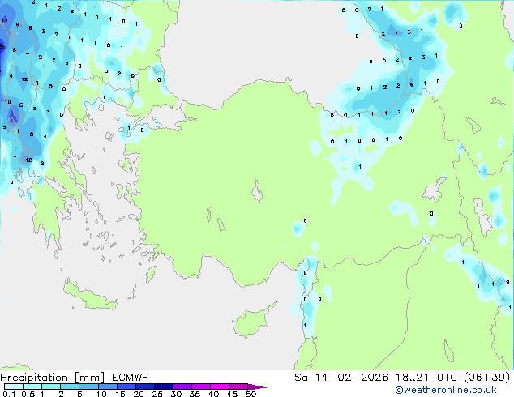This screenshot has height=397, width=514.
Task: Click the 0.1–0.5 mm lightest legend swatch
Action: [14, 386]
